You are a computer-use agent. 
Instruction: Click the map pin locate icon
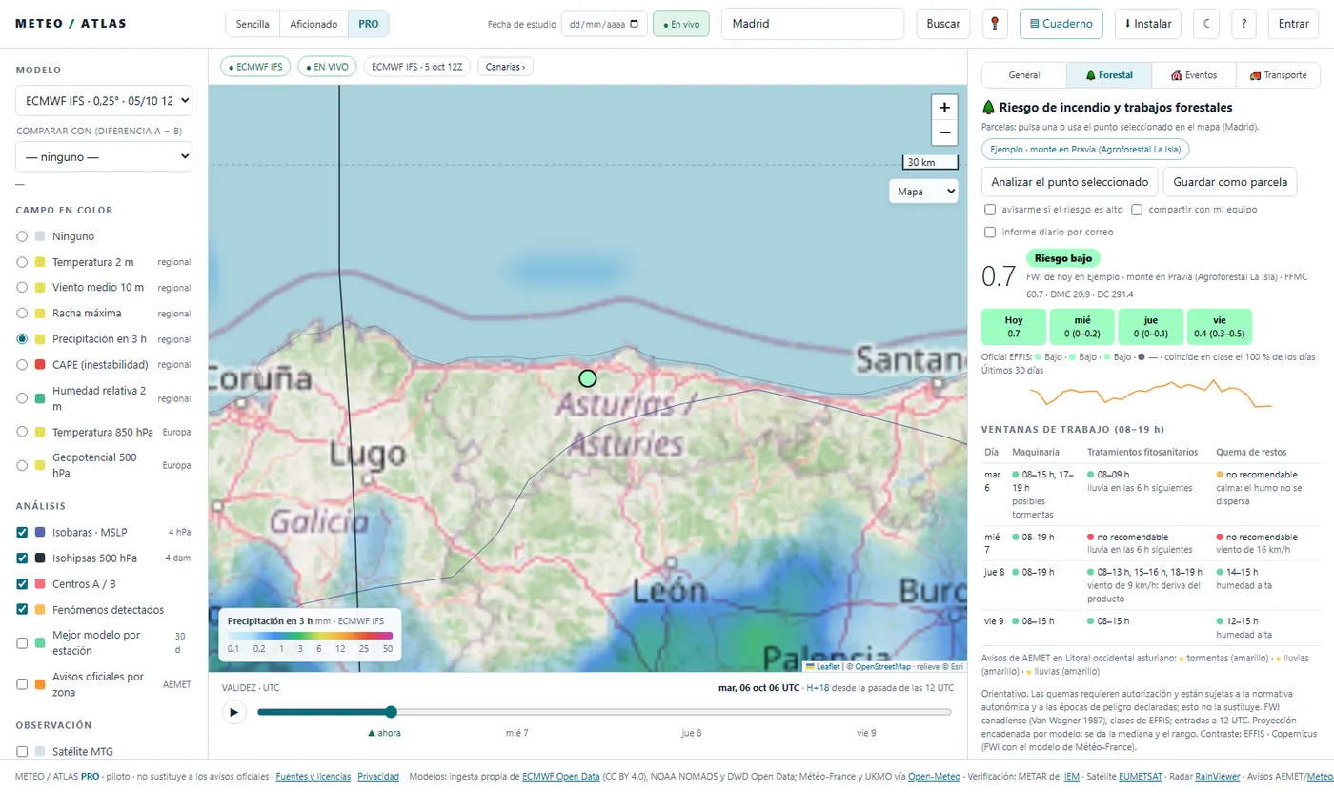pyautogui.click(x=994, y=24)
